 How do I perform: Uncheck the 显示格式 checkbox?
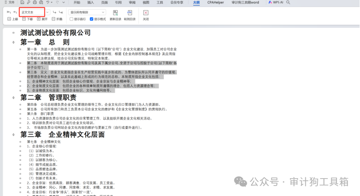pyautogui.click(x=92, y=19)
